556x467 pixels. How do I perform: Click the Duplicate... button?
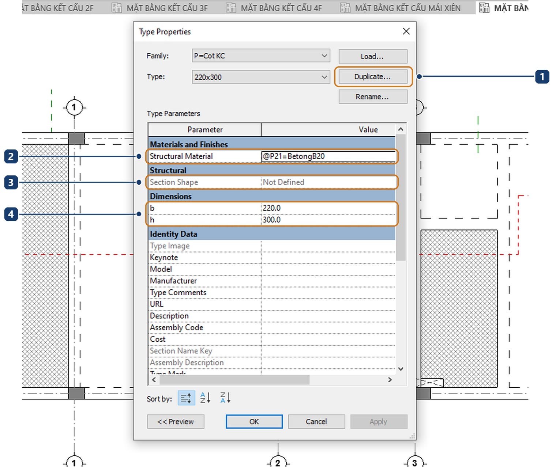(x=373, y=77)
